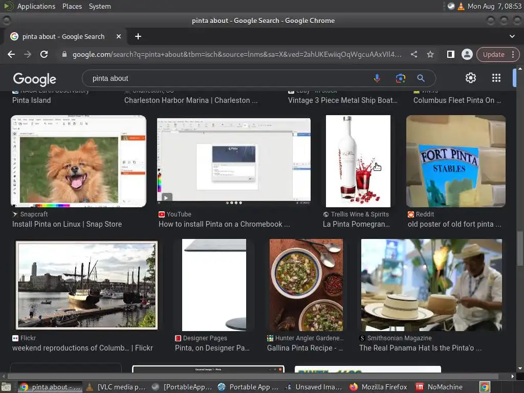Click the clock showing Mon Aug 7
This screenshot has width=524, height=393.
click(x=494, y=6)
